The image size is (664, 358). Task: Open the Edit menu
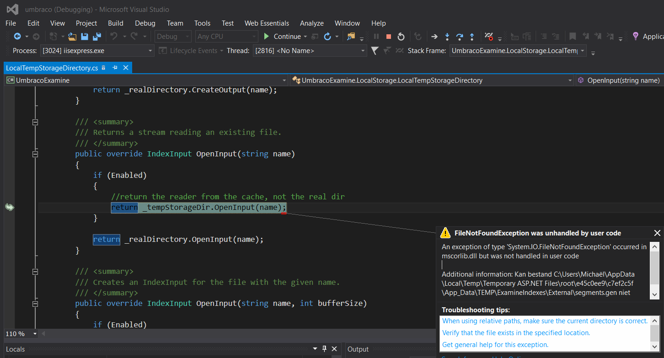pyautogui.click(x=33, y=23)
